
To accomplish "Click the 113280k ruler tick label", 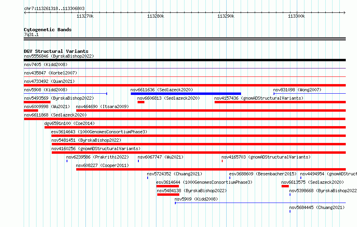I will click(156, 16).
